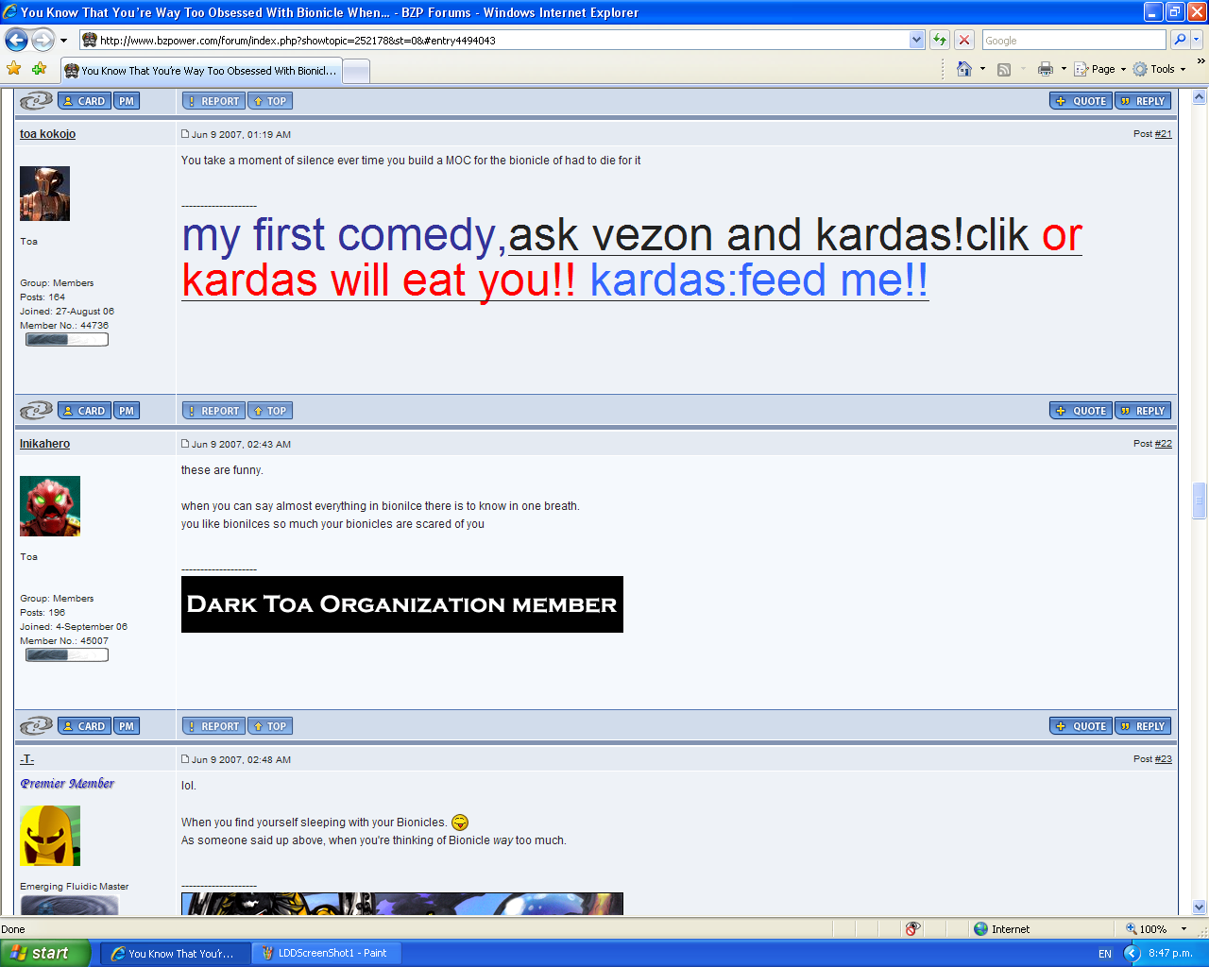Open the post #23 permalink
This screenshot has width=1209, height=967.
pos(1163,759)
